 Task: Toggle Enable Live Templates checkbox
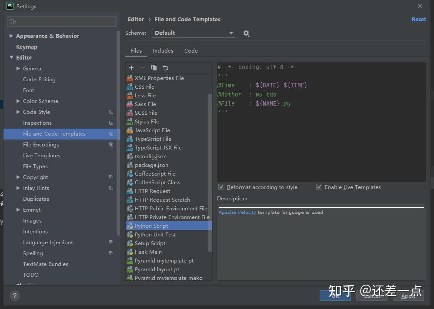(x=319, y=187)
